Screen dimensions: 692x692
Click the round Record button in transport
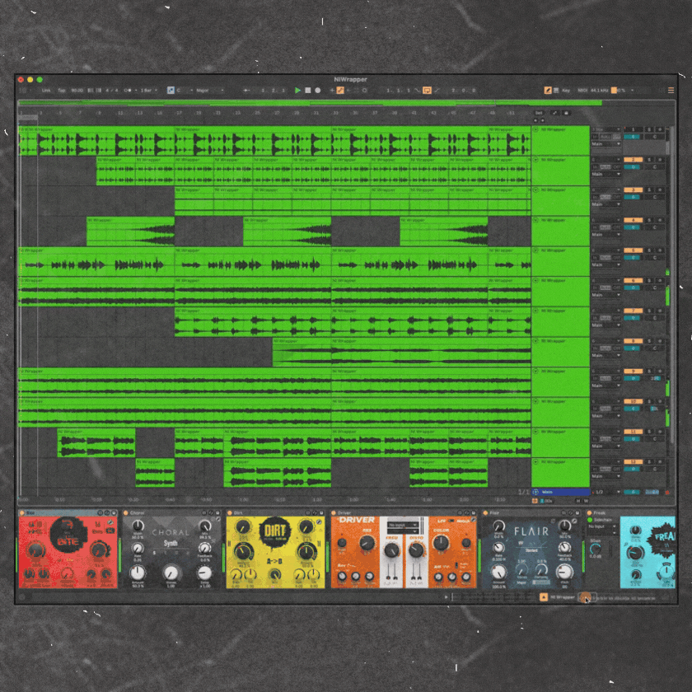317,91
